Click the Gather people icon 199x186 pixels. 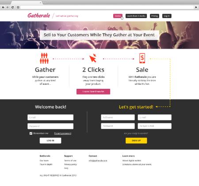click(x=44, y=58)
